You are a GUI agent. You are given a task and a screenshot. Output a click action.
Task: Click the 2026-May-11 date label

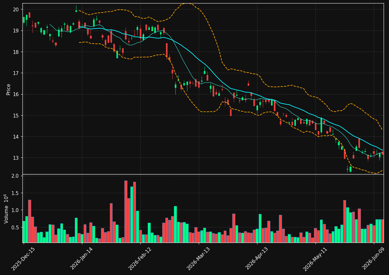pyautogui.click(x=315, y=259)
